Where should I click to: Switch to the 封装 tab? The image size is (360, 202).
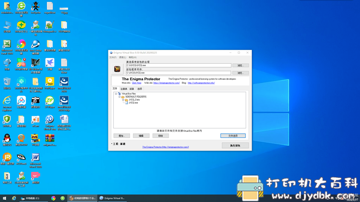pos(132,89)
